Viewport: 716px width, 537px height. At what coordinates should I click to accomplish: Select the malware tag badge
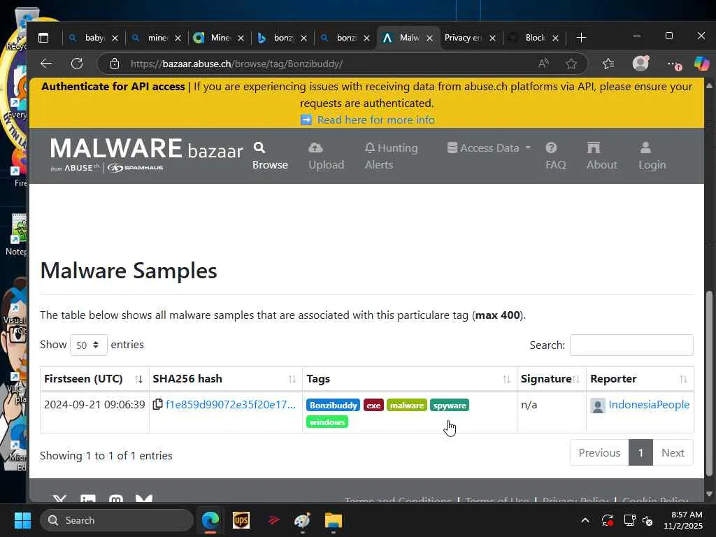tap(407, 406)
